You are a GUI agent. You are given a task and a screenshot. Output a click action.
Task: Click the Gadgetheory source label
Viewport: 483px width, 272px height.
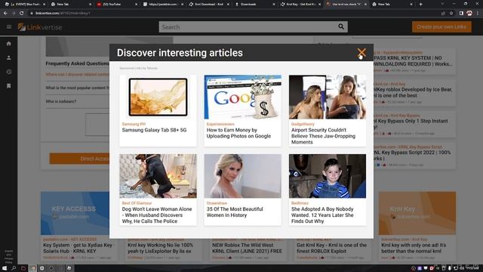pyautogui.click(x=303, y=124)
